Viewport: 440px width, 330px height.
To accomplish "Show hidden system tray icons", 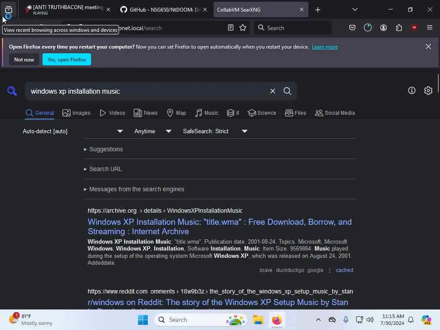I will (318, 320).
